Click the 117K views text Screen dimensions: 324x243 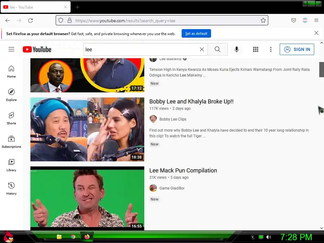(159, 109)
